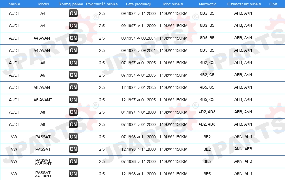285x180 pixels.
Task: Select the Lata produkcji column header
Action: coord(138,4)
